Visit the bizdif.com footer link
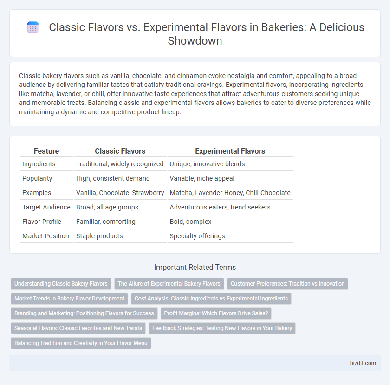 coord(363,363)
